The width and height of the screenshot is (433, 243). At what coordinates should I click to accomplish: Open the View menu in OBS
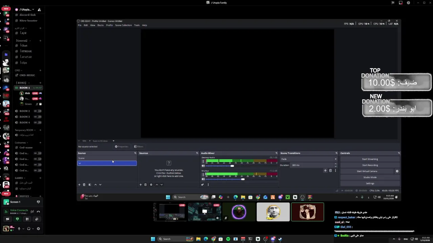pos(92,25)
